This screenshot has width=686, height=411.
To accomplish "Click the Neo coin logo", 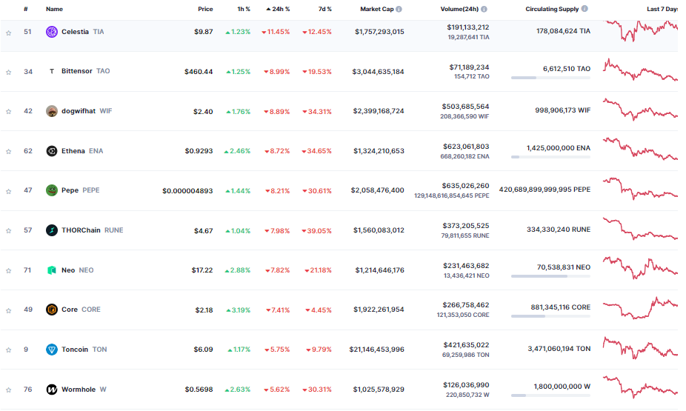I will pos(52,270).
